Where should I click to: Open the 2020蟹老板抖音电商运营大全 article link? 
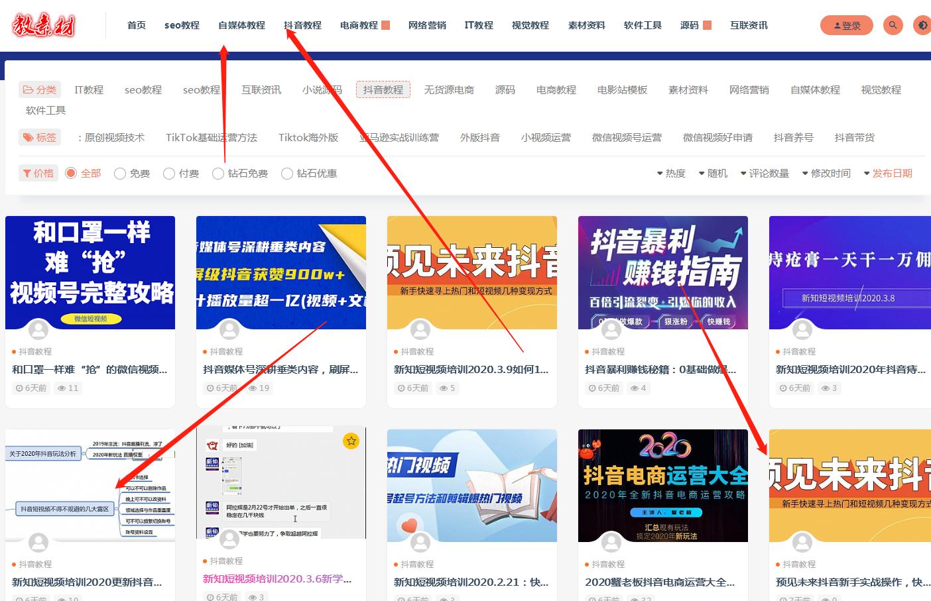[660, 582]
